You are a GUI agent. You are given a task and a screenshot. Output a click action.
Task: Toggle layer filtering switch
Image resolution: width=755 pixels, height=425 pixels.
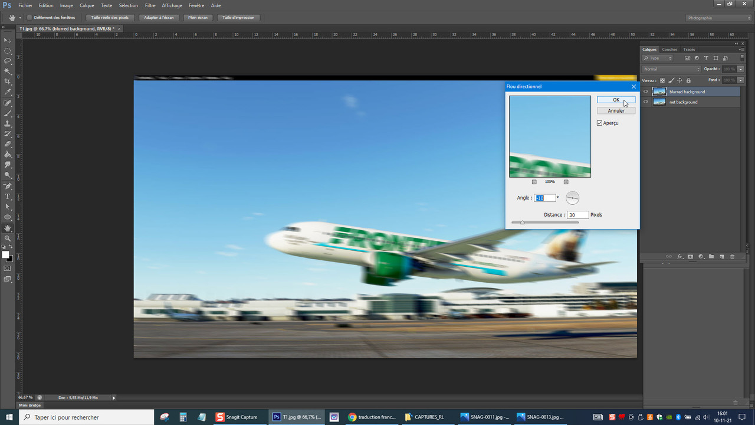click(x=741, y=58)
